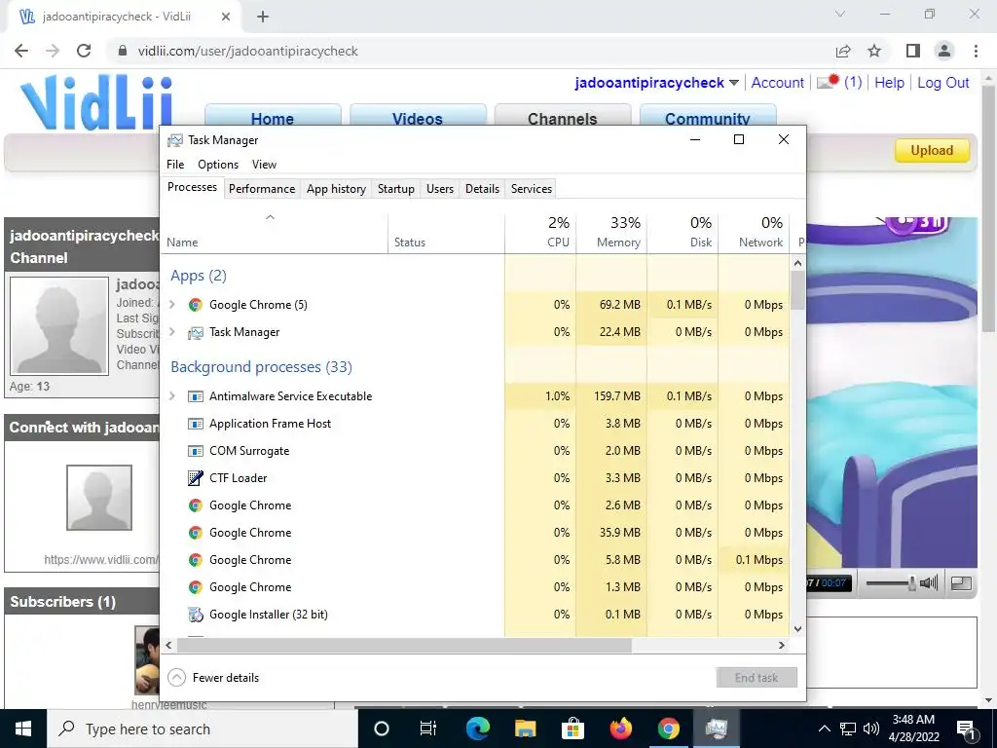Open Windows Start menu
Viewport: 997px width, 748px height.
(x=23, y=729)
